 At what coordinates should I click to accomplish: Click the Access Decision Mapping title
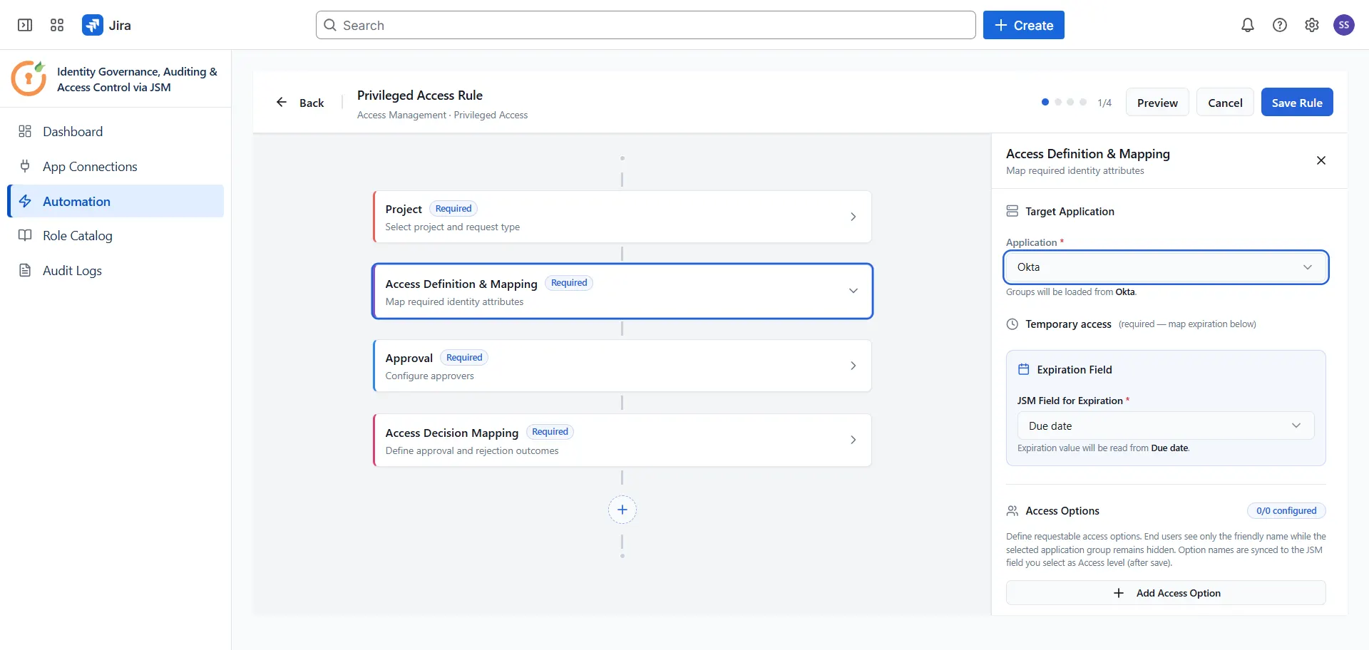click(x=452, y=433)
